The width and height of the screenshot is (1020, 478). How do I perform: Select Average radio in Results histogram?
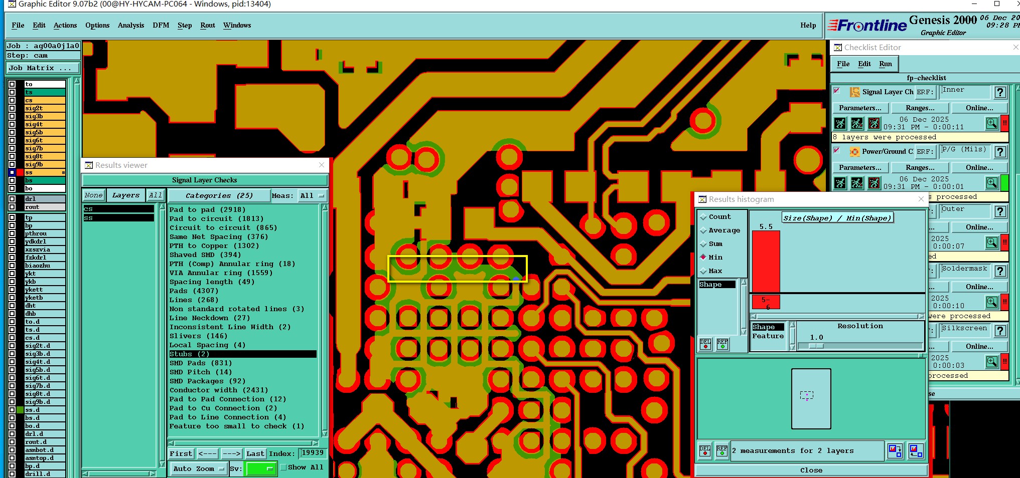pos(703,230)
